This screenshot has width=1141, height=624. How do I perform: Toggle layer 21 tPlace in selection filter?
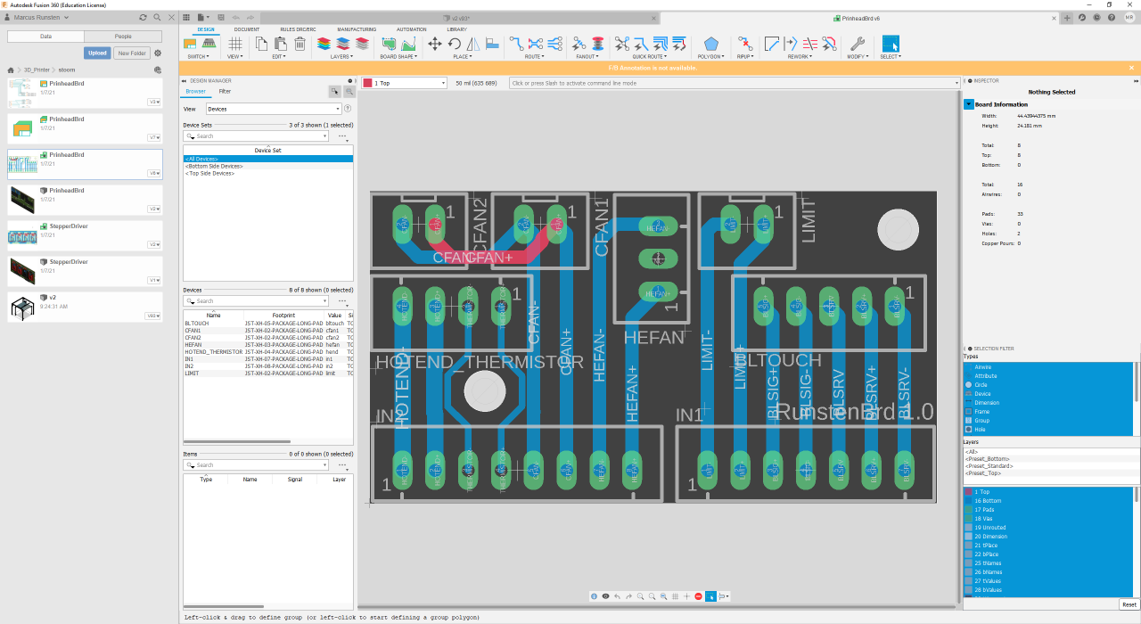1048,545
